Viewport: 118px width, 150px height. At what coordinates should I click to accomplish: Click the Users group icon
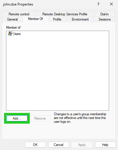pyautogui.click(x=10, y=34)
